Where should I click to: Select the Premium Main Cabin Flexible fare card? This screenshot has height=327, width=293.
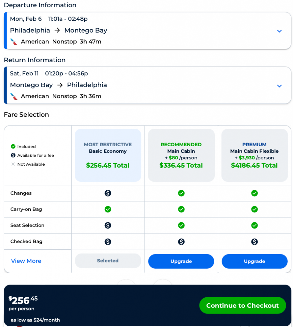click(254, 155)
